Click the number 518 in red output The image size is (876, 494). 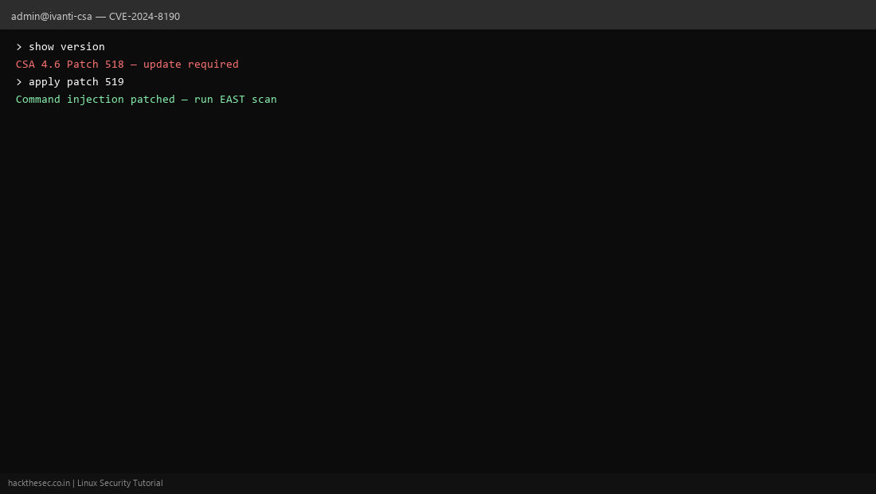pos(115,65)
